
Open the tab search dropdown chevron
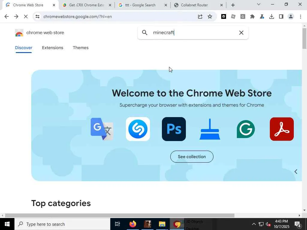click(x=259, y=4)
